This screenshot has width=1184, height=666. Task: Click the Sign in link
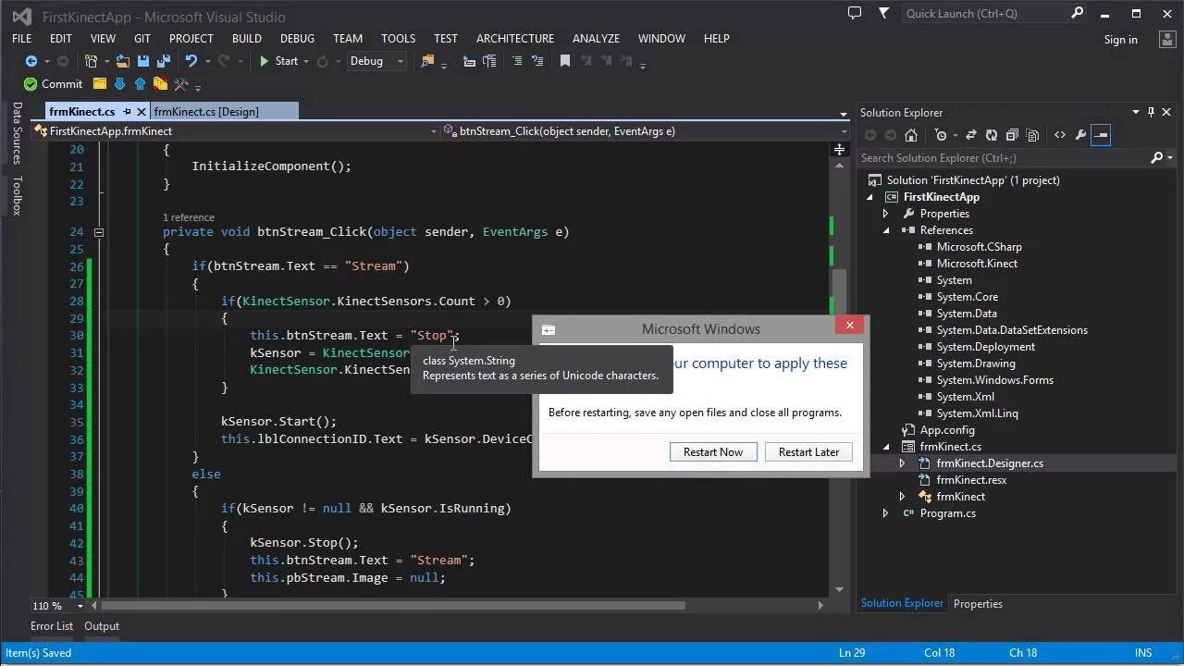click(x=1120, y=40)
